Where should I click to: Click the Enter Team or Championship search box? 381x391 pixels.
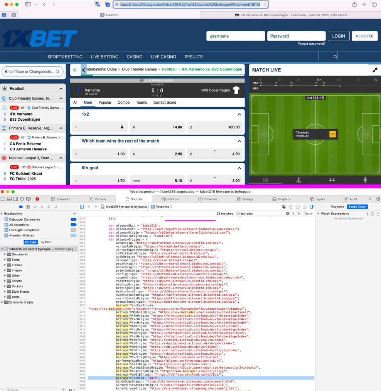point(32,72)
